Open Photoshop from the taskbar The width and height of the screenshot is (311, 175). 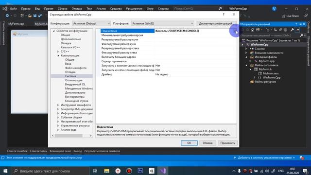click(x=140, y=171)
